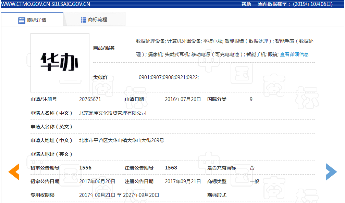
Task: Select the 商标详情 tab
Action: point(35,20)
